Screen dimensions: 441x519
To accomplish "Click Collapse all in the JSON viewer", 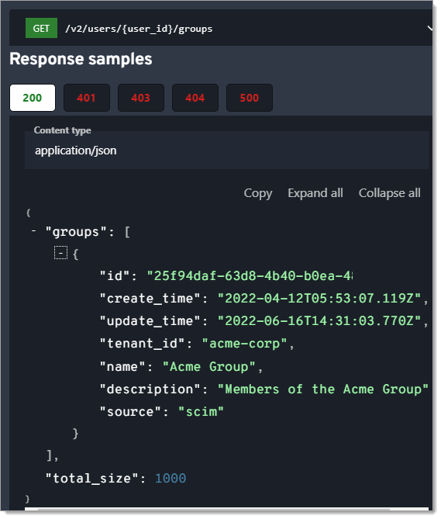I will [390, 193].
